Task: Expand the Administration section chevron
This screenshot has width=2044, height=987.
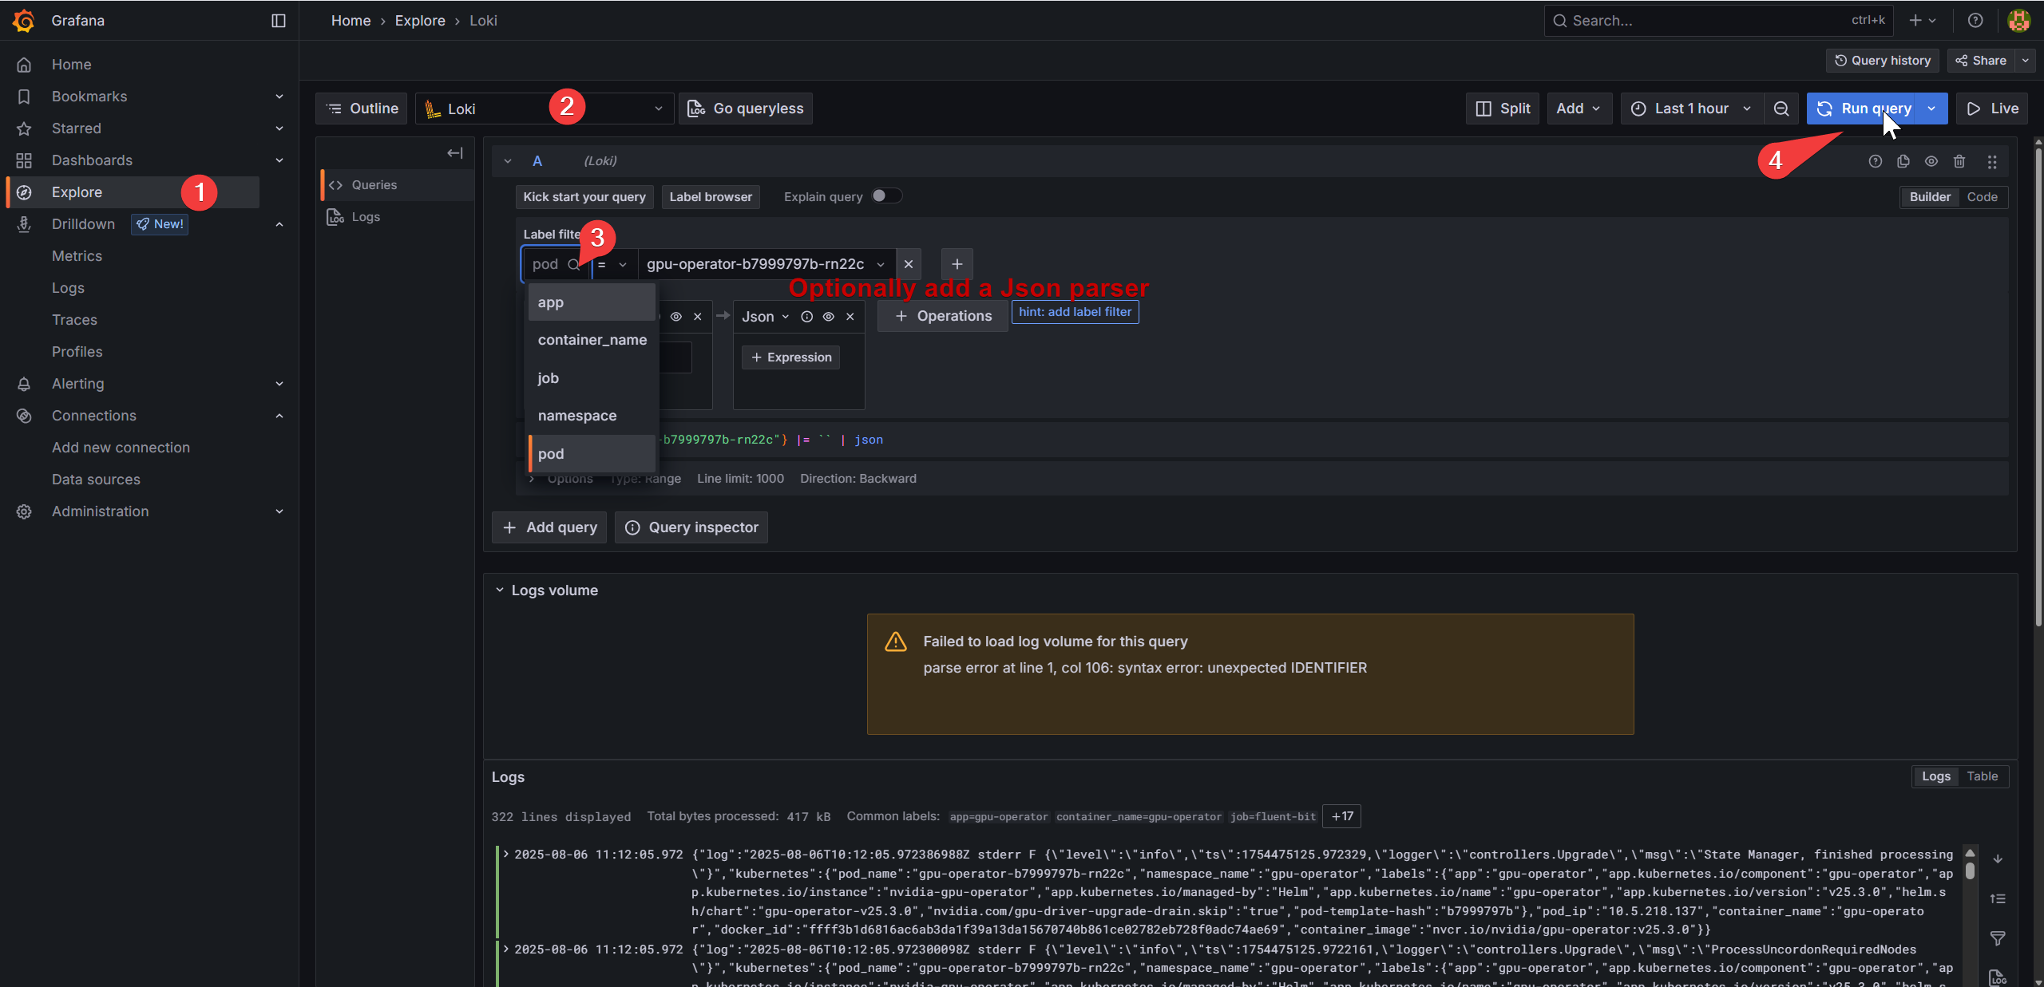Action: [279, 511]
